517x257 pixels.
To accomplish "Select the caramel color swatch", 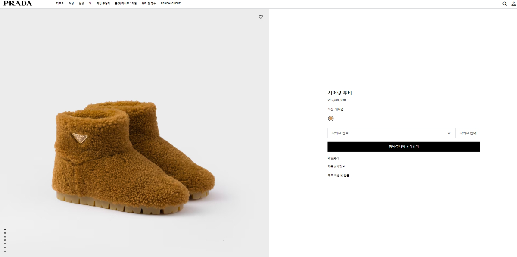I will pos(331,119).
